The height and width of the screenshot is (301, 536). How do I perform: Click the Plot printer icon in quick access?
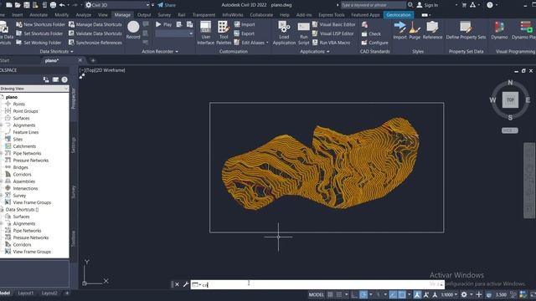(x=53, y=5)
